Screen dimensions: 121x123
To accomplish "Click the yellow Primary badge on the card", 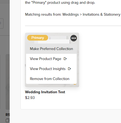I will 38,38.
